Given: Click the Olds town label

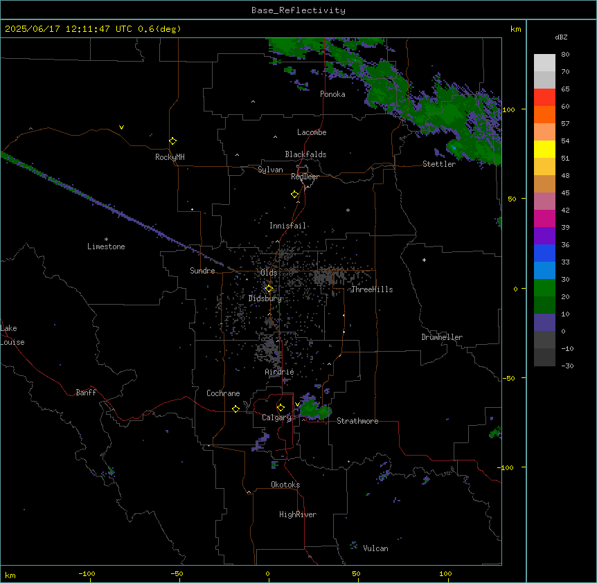Looking at the screenshot, I should (x=269, y=273).
